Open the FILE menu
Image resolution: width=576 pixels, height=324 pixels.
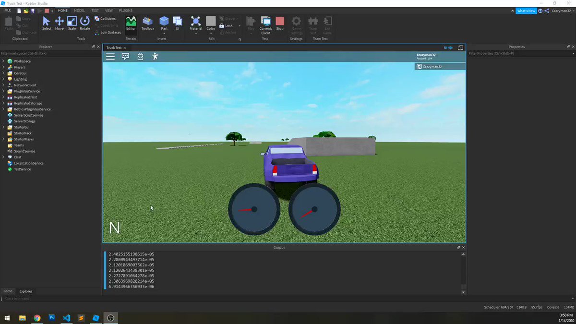pyautogui.click(x=8, y=10)
